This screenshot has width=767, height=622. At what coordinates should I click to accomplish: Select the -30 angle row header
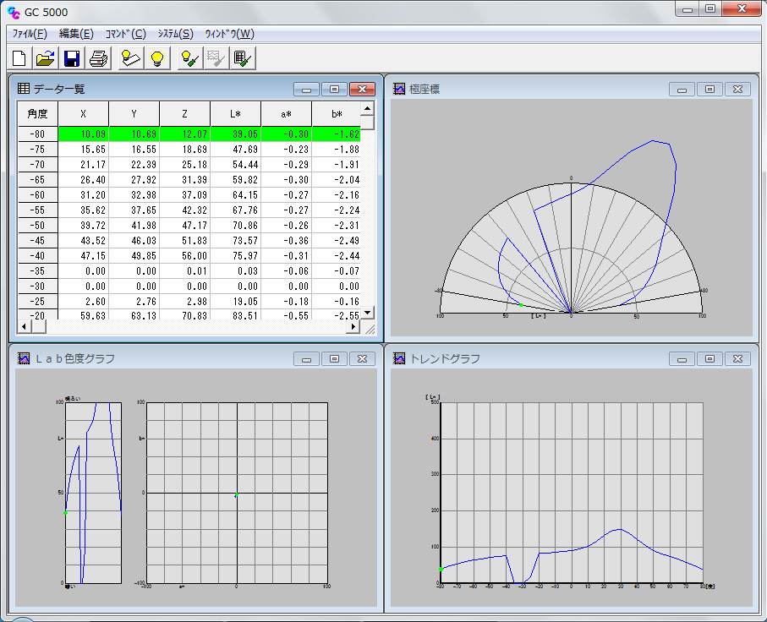[38, 286]
